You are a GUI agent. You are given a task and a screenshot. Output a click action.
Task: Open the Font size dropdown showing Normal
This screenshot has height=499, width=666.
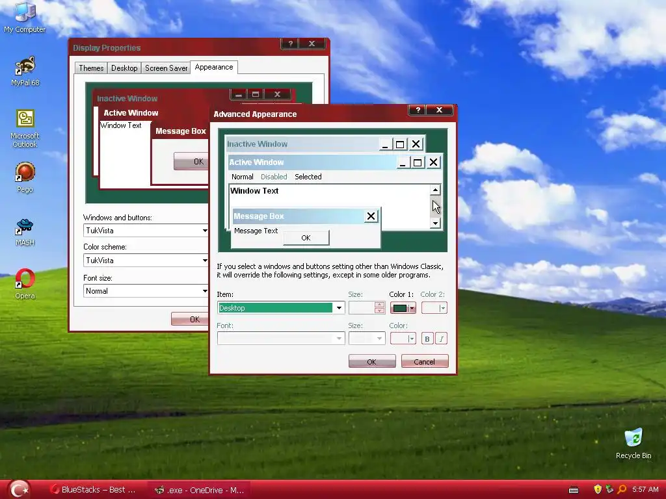[146, 291]
